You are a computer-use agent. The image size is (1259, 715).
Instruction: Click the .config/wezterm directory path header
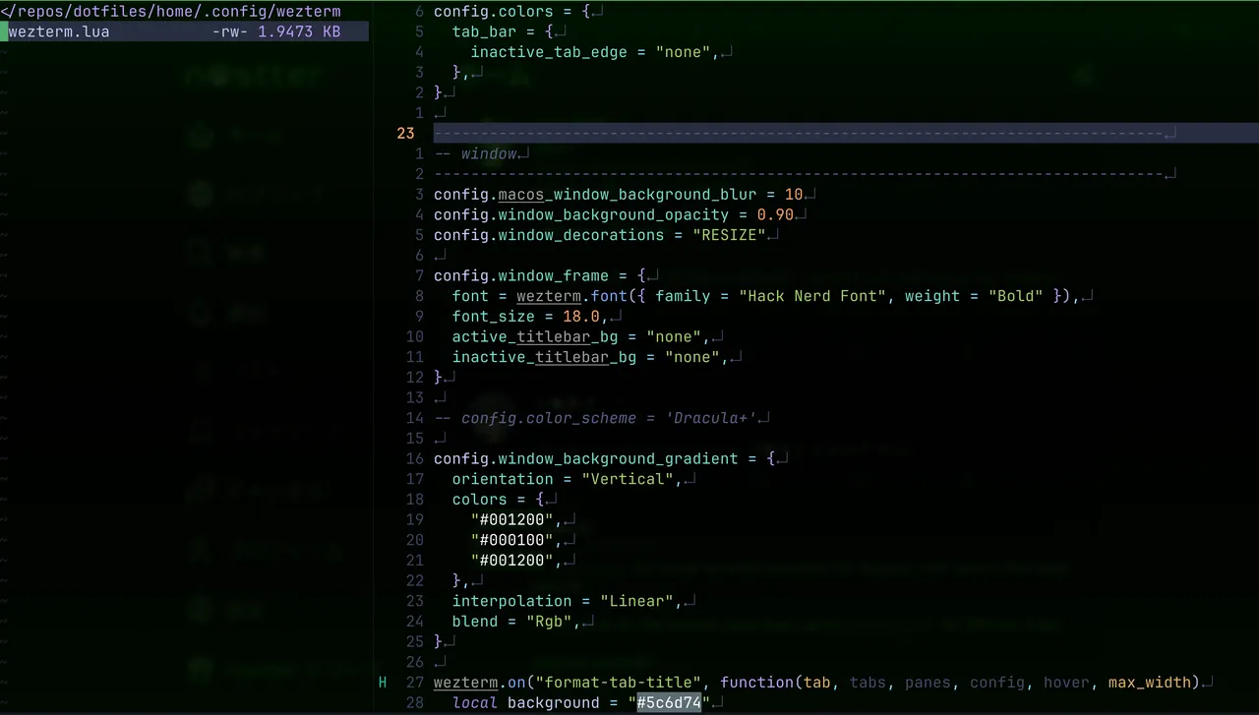171,12
